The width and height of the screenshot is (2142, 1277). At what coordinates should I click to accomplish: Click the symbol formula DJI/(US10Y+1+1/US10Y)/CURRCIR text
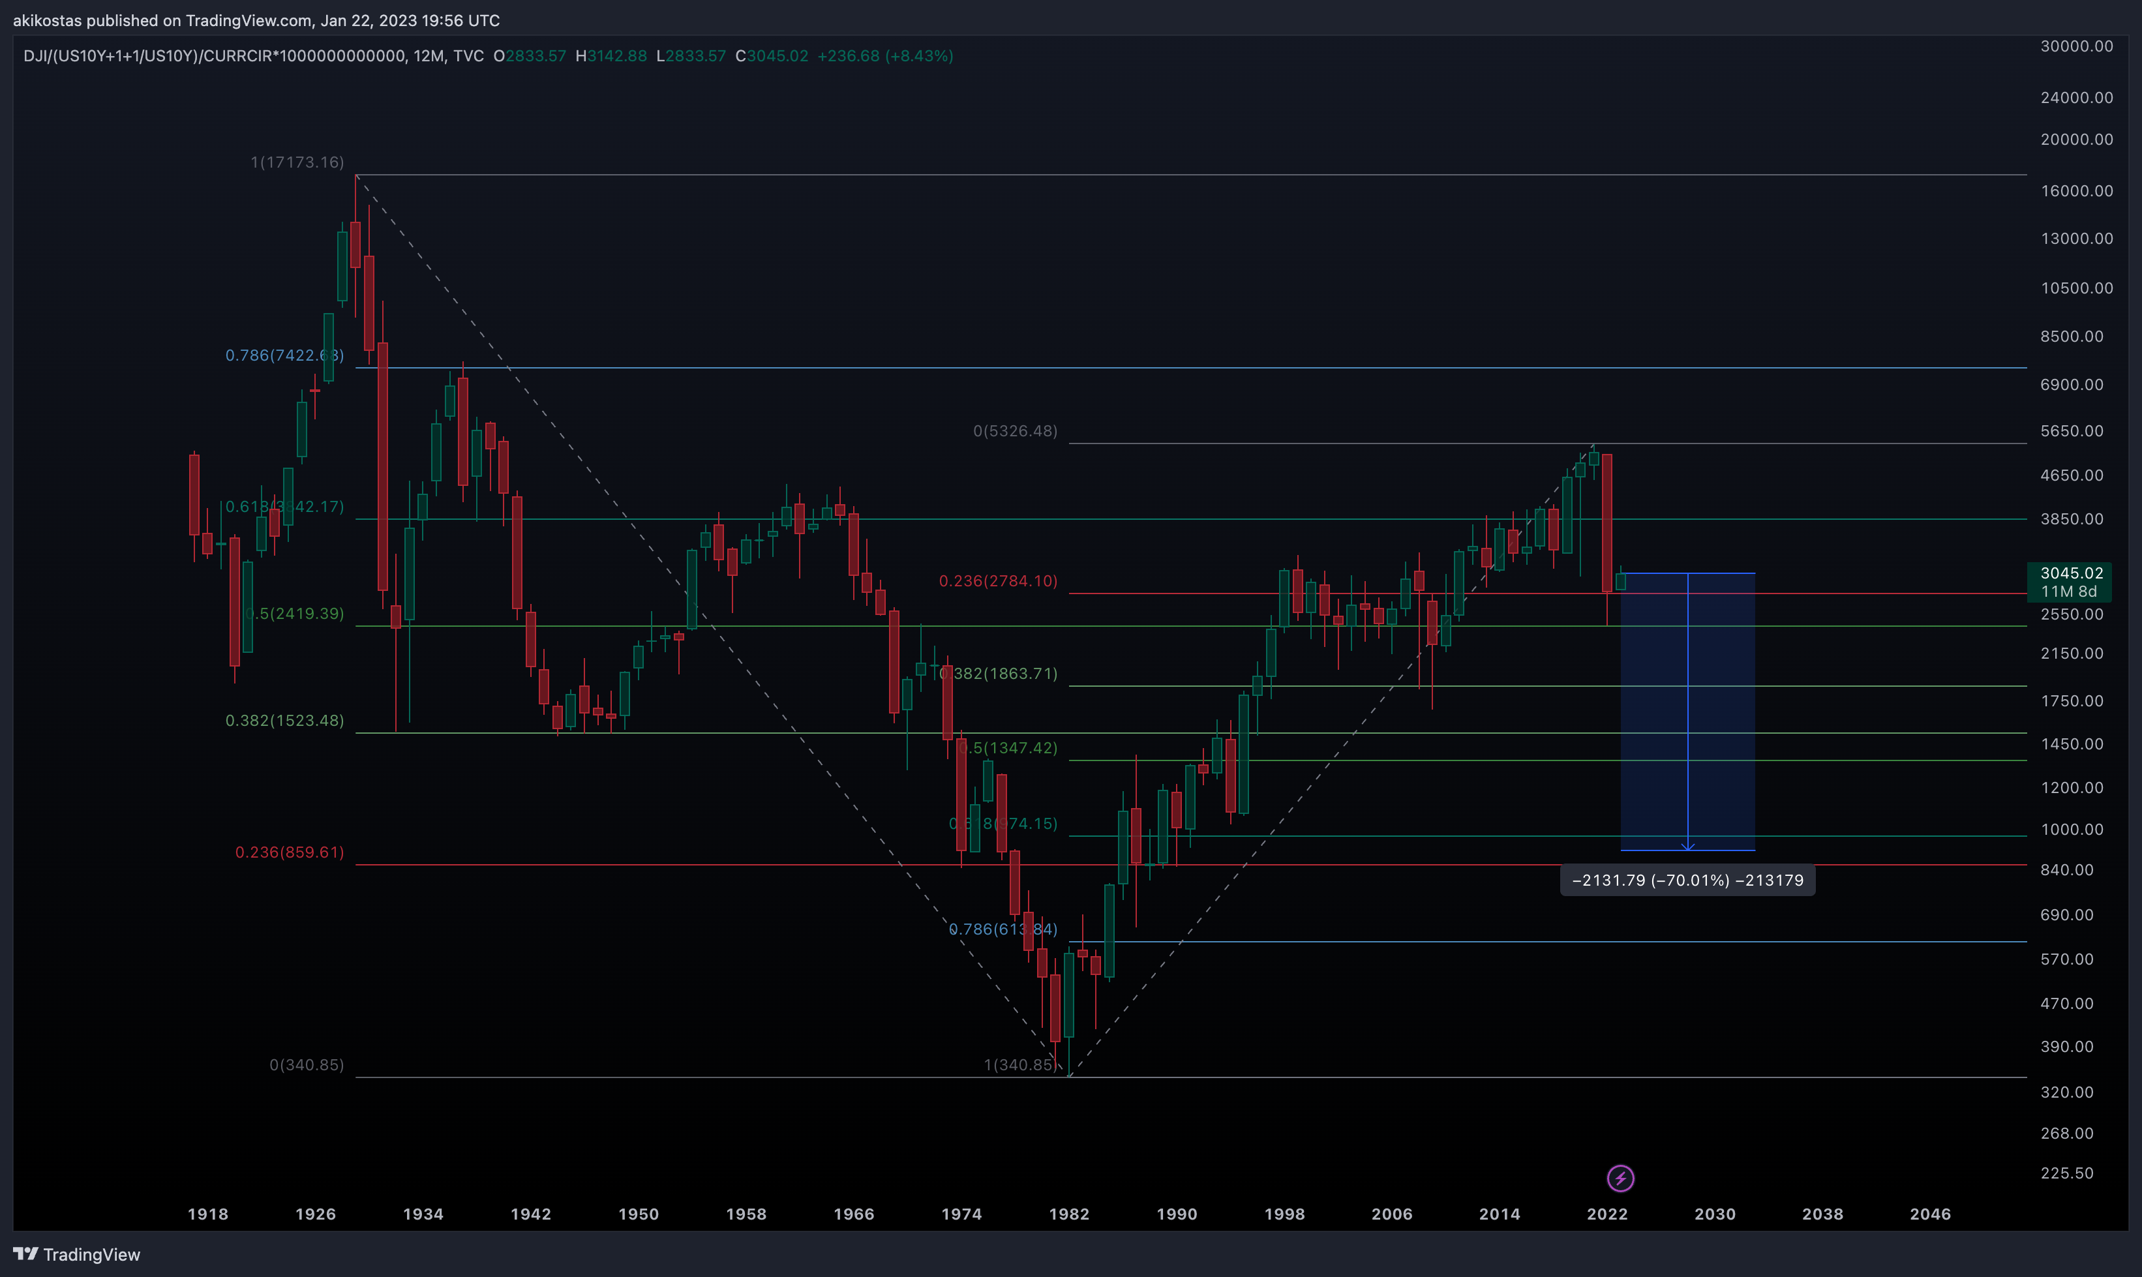tap(213, 56)
